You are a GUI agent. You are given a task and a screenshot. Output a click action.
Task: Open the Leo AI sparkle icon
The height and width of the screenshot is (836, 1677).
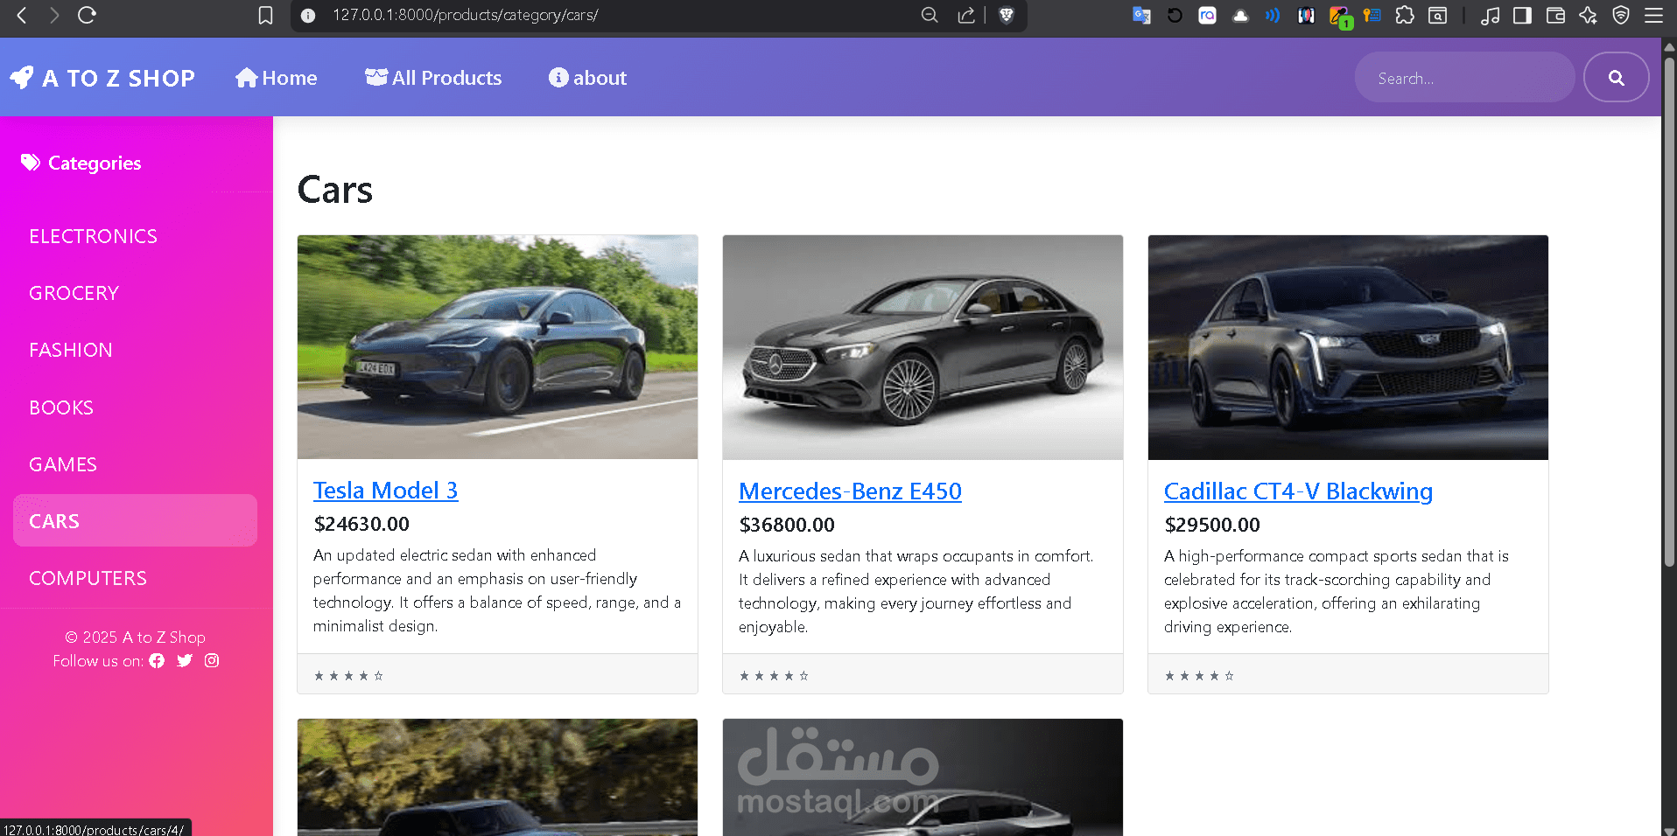(1588, 15)
